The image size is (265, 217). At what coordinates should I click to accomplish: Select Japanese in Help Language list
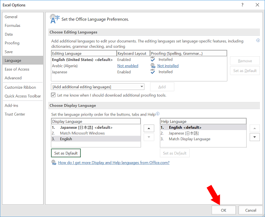(x=203, y=133)
